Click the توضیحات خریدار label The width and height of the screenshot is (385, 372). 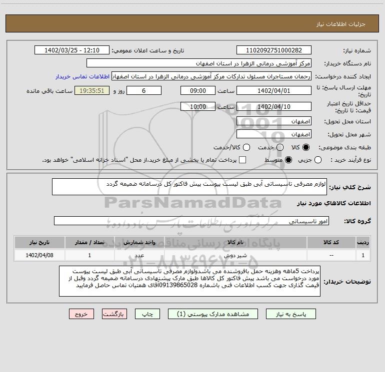tap(347, 282)
